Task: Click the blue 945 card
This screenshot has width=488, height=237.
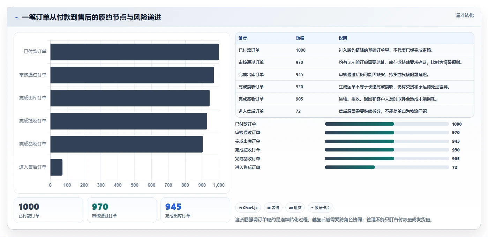Action: pos(195,210)
